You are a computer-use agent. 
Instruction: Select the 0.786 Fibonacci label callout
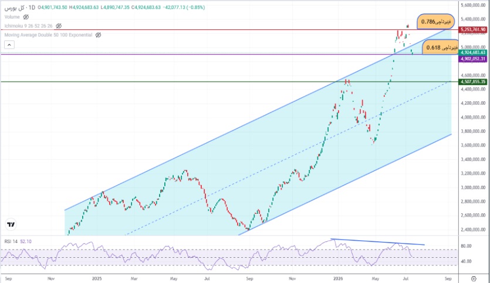tap(435, 22)
